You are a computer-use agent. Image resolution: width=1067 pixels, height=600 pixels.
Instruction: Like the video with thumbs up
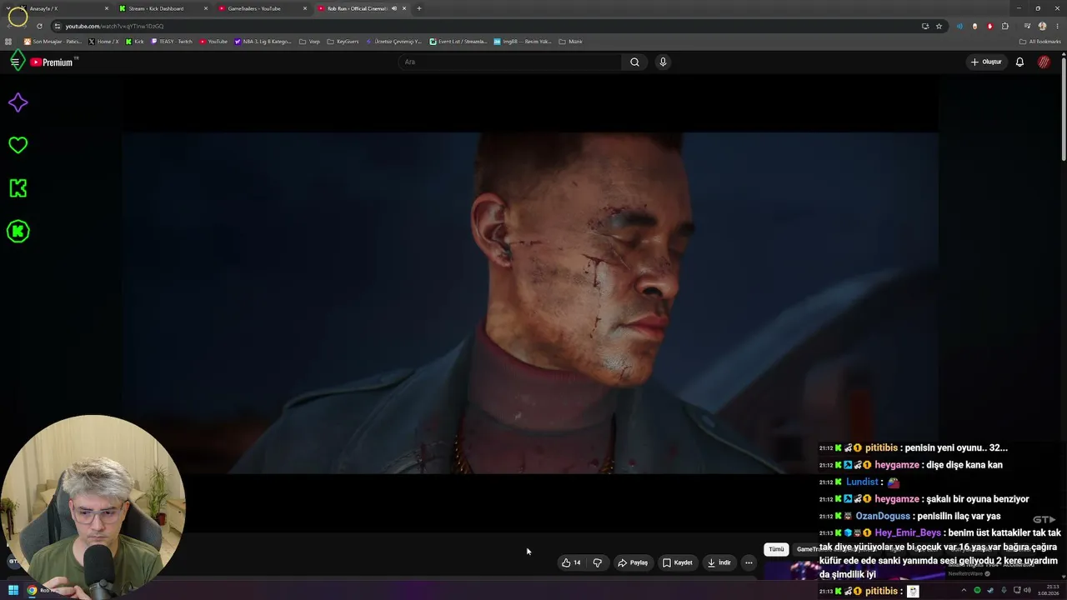[x=571, y=562]
